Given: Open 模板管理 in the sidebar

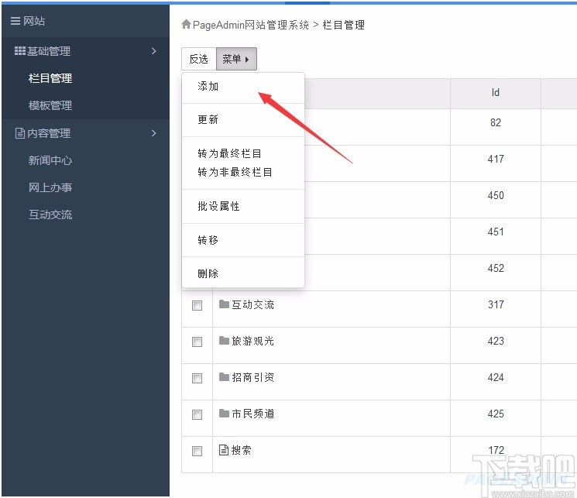Looking at the screenshot, I should point(50,105).
